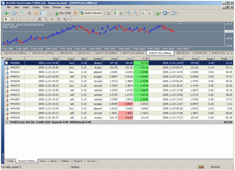Click the MetaTrader application icon in title bar

[x=3, y=3]
